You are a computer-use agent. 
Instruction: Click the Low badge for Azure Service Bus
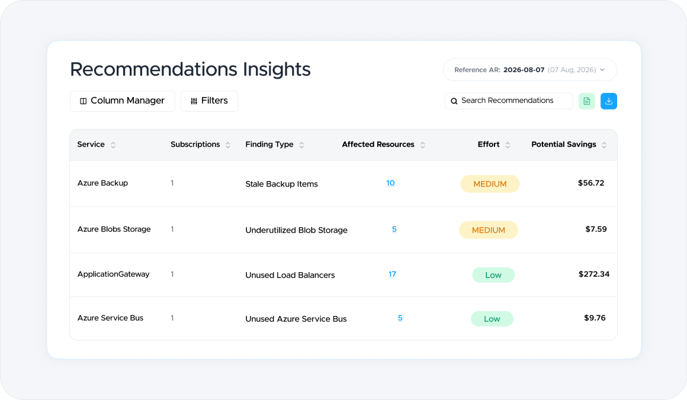point(492,318)
